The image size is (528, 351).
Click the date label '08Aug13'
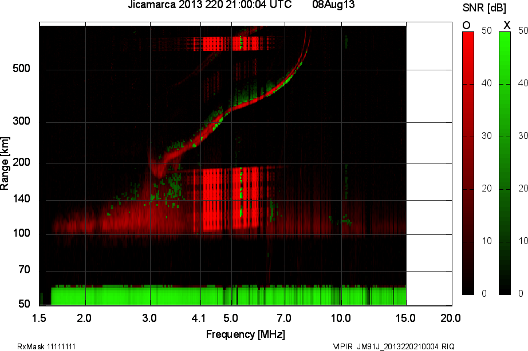(x=333, y=5)
